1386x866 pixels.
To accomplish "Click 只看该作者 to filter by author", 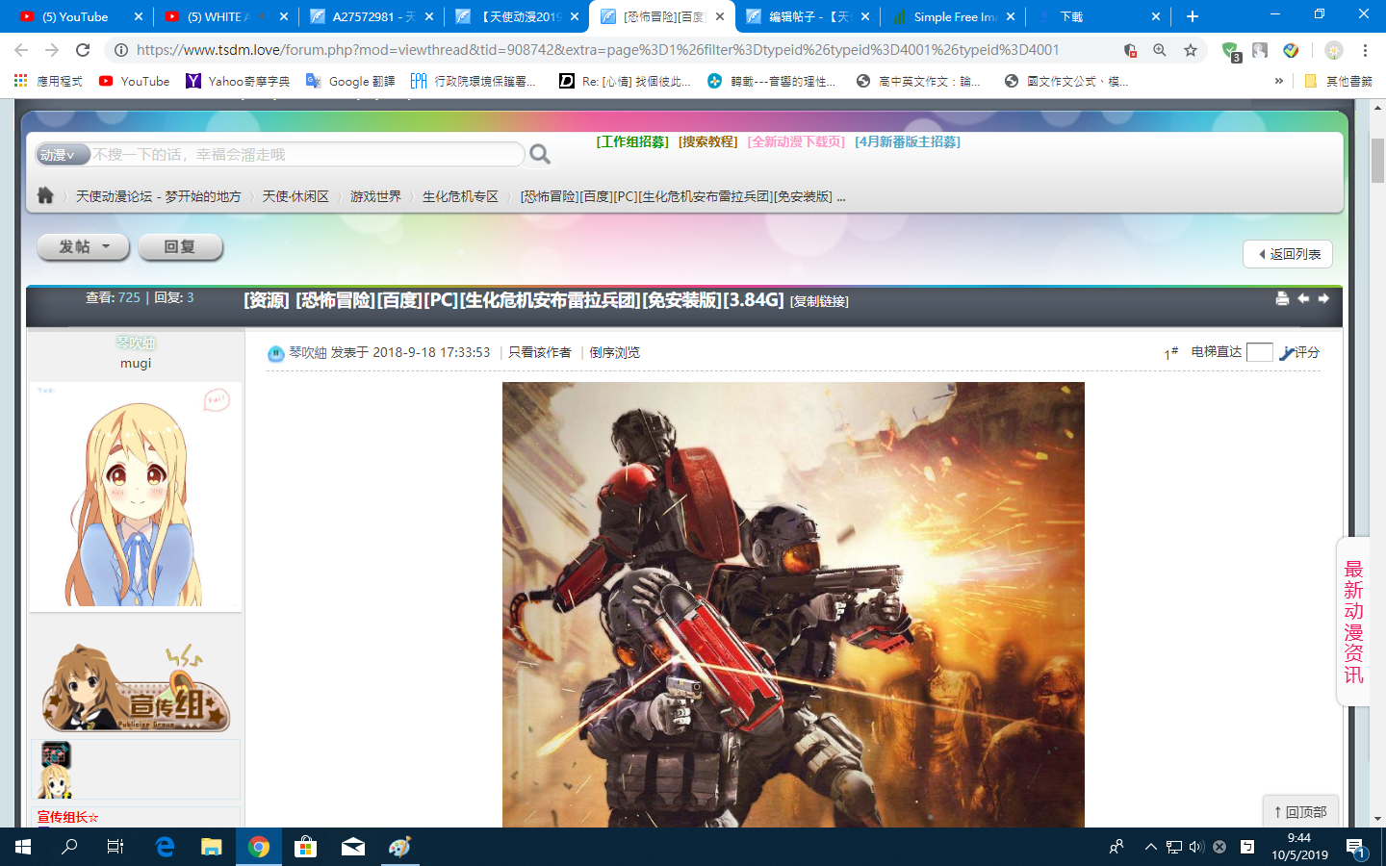I will (540, 352).
